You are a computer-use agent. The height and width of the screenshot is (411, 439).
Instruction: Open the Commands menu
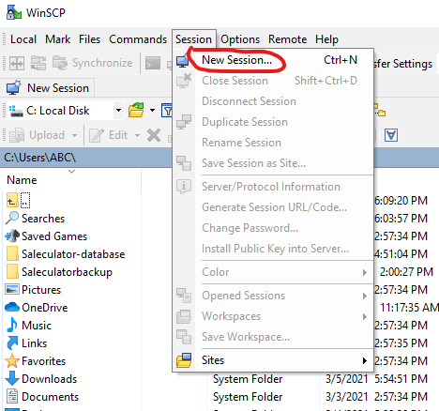point(138,39)
